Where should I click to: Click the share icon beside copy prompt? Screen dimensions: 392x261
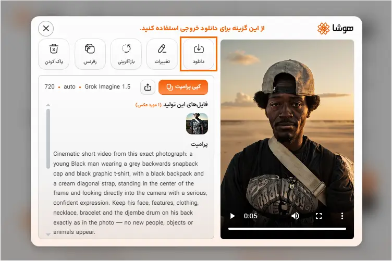148,87
